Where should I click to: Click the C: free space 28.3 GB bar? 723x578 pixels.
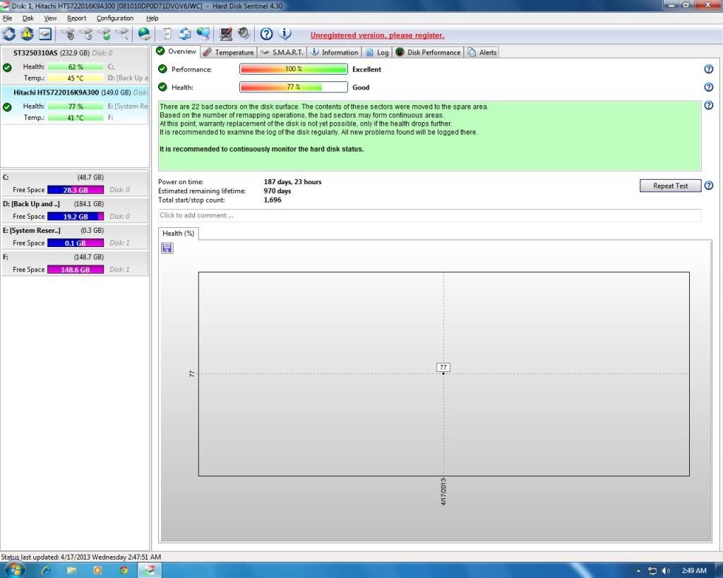tap(76, 190)
